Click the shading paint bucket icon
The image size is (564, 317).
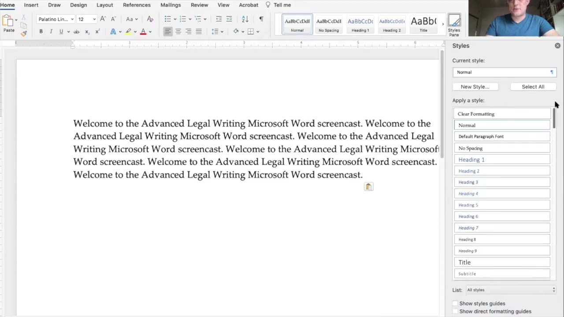point(236,32)
